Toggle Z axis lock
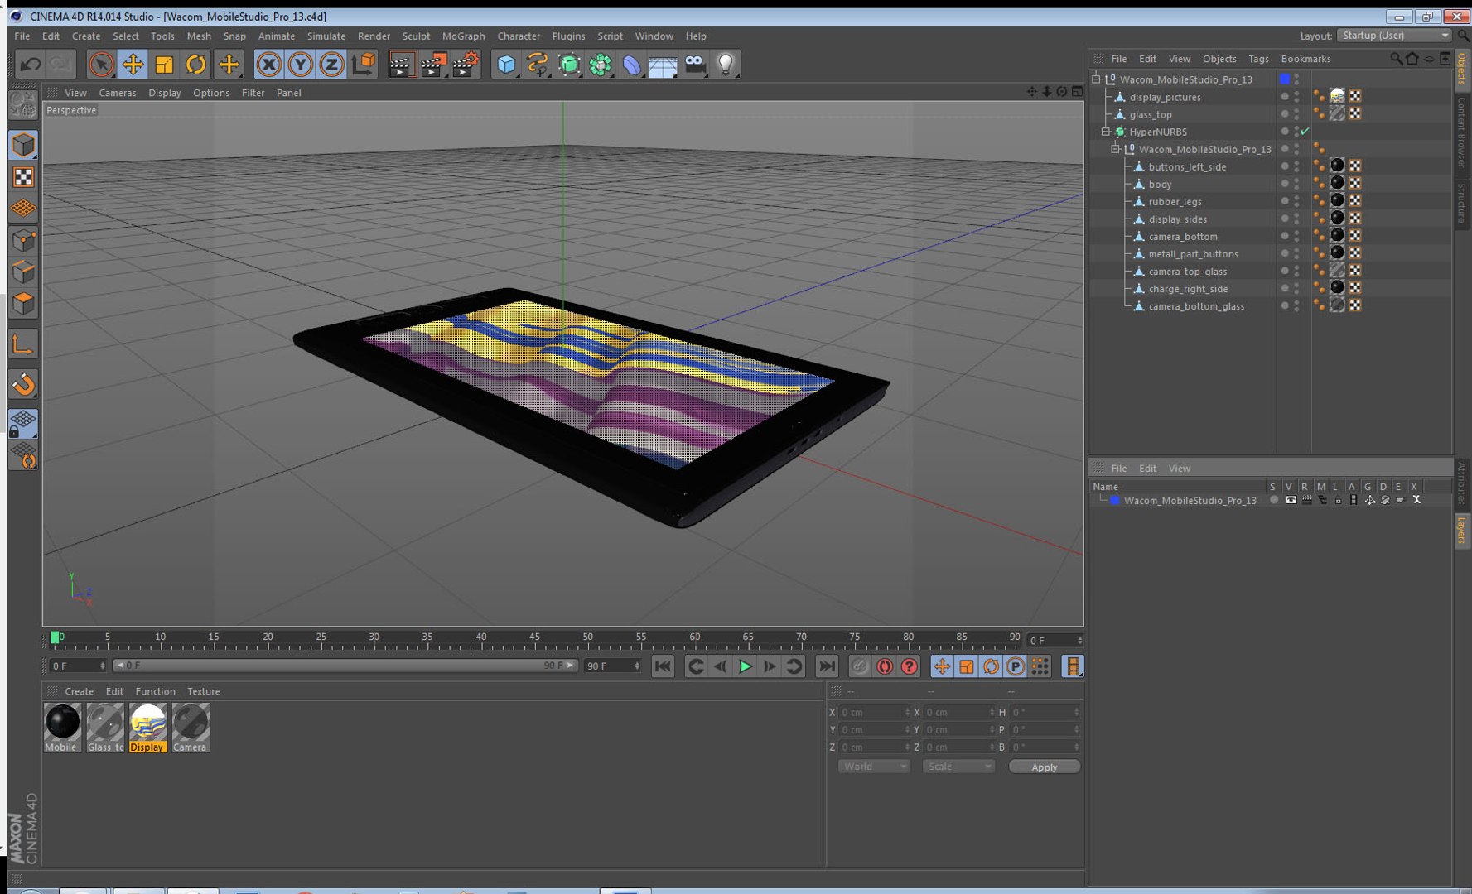 tap(331, 64)
